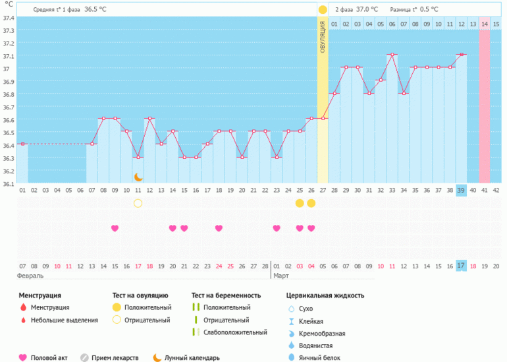This screenshot has width=507, height=362.
Task: Select the negative ovulation test circle on day 11
Action: tap(138, 203)
